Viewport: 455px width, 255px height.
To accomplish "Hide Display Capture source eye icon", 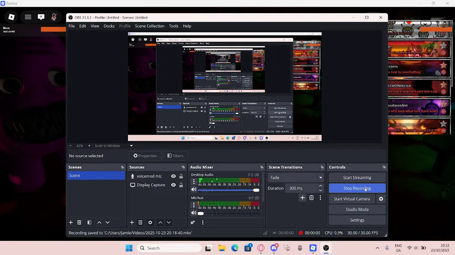I will 173,185.
